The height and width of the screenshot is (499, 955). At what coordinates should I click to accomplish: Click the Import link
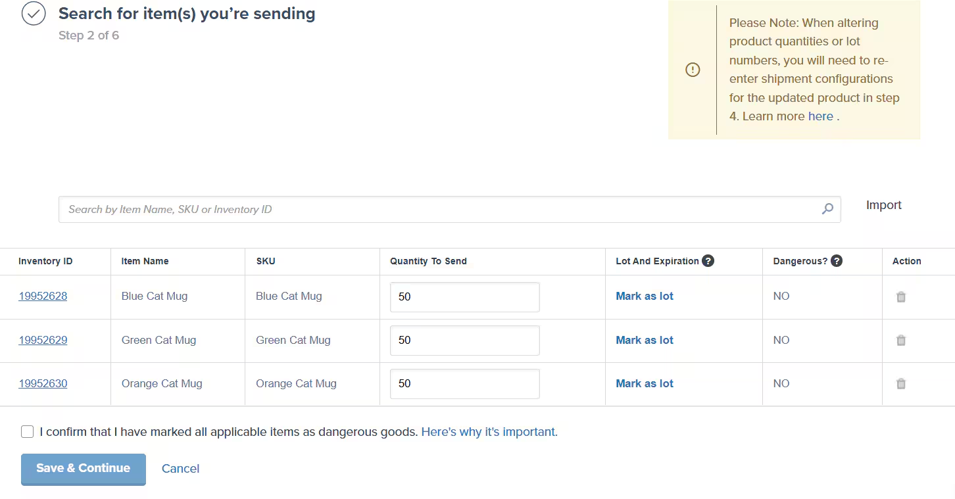pos(883,204)
